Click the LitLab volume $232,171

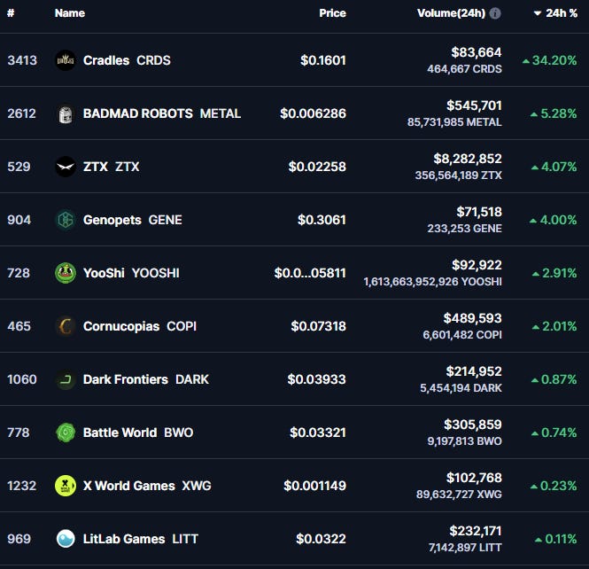476,531
